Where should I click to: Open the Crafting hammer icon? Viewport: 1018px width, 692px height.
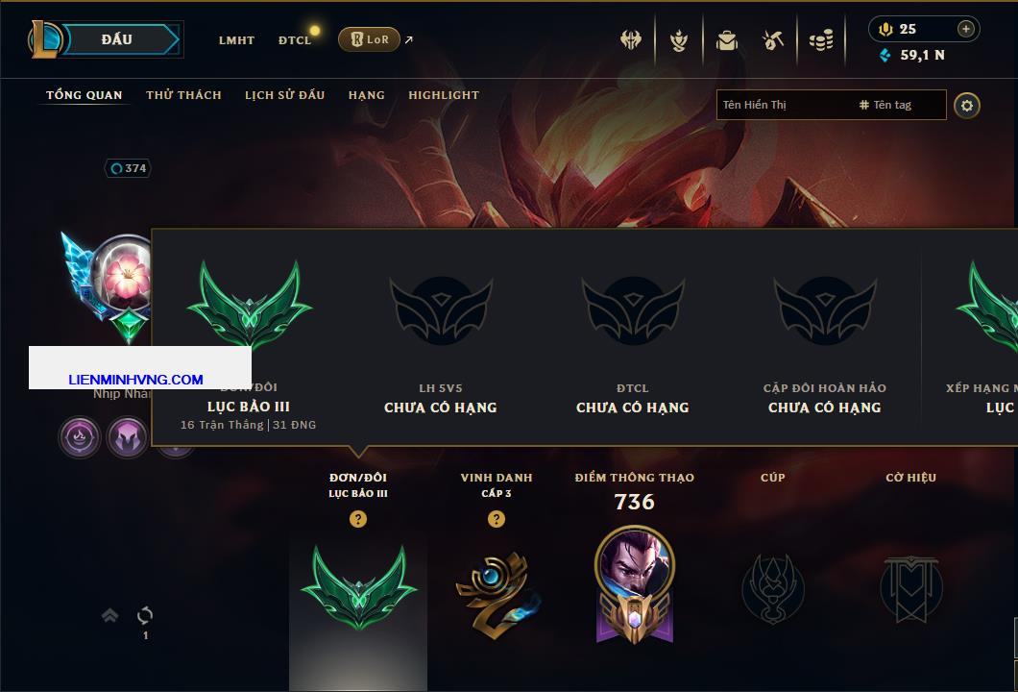tap(773, 40)
